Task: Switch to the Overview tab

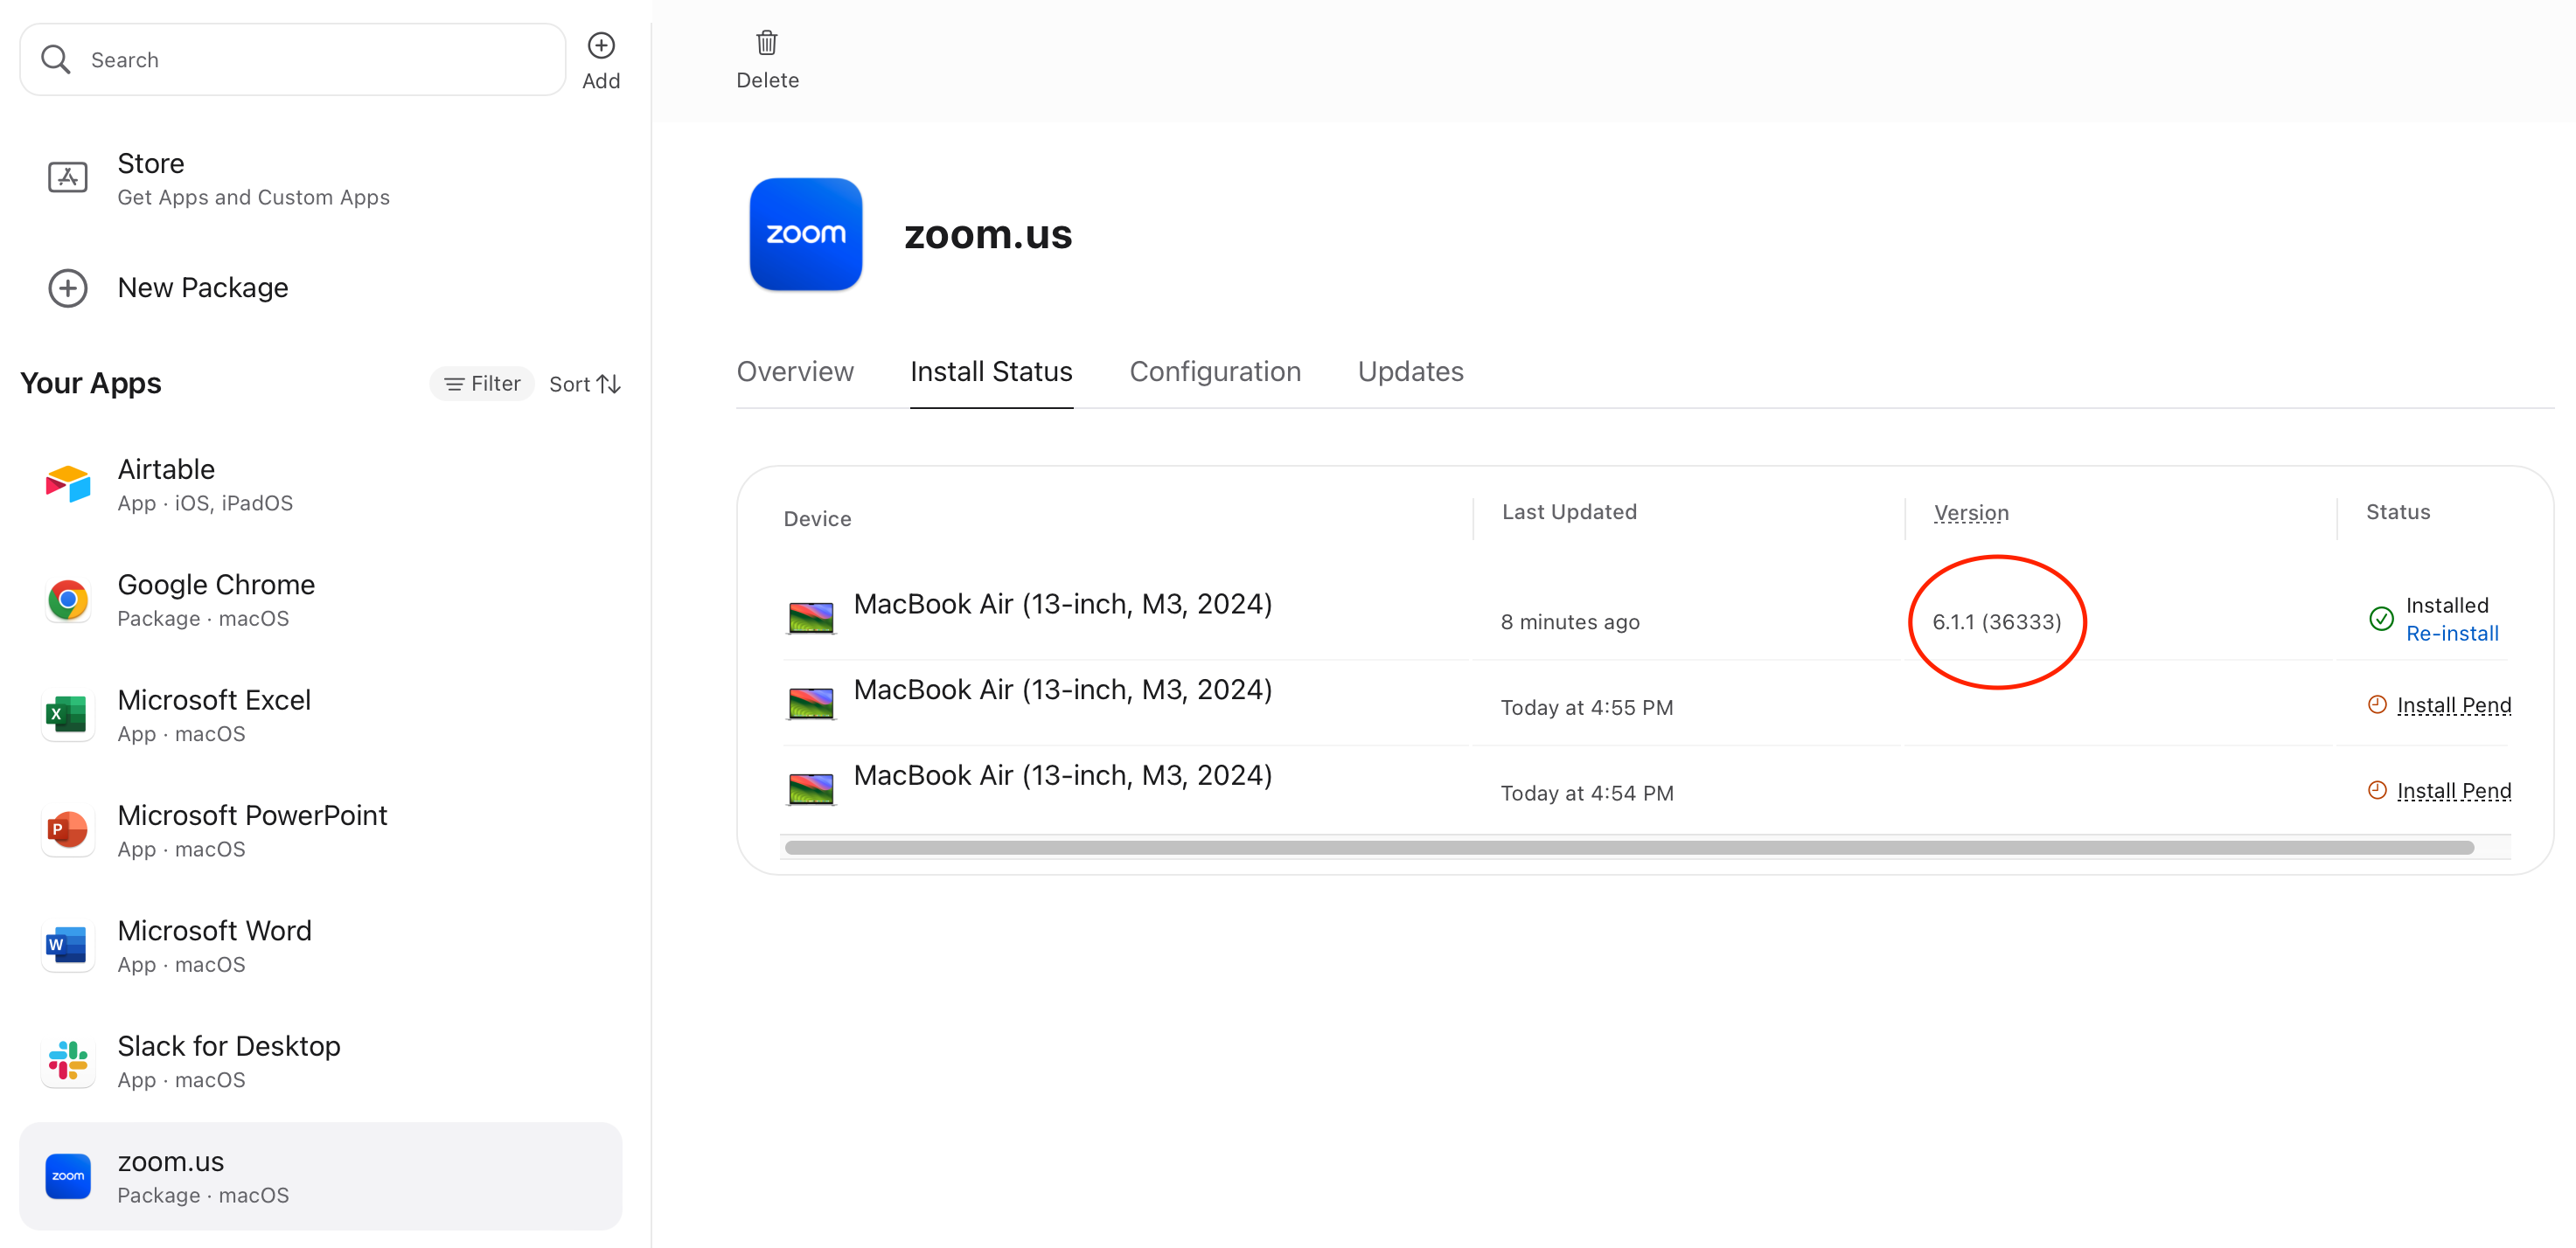Action: pyautogui.click(x=797, y=371)
